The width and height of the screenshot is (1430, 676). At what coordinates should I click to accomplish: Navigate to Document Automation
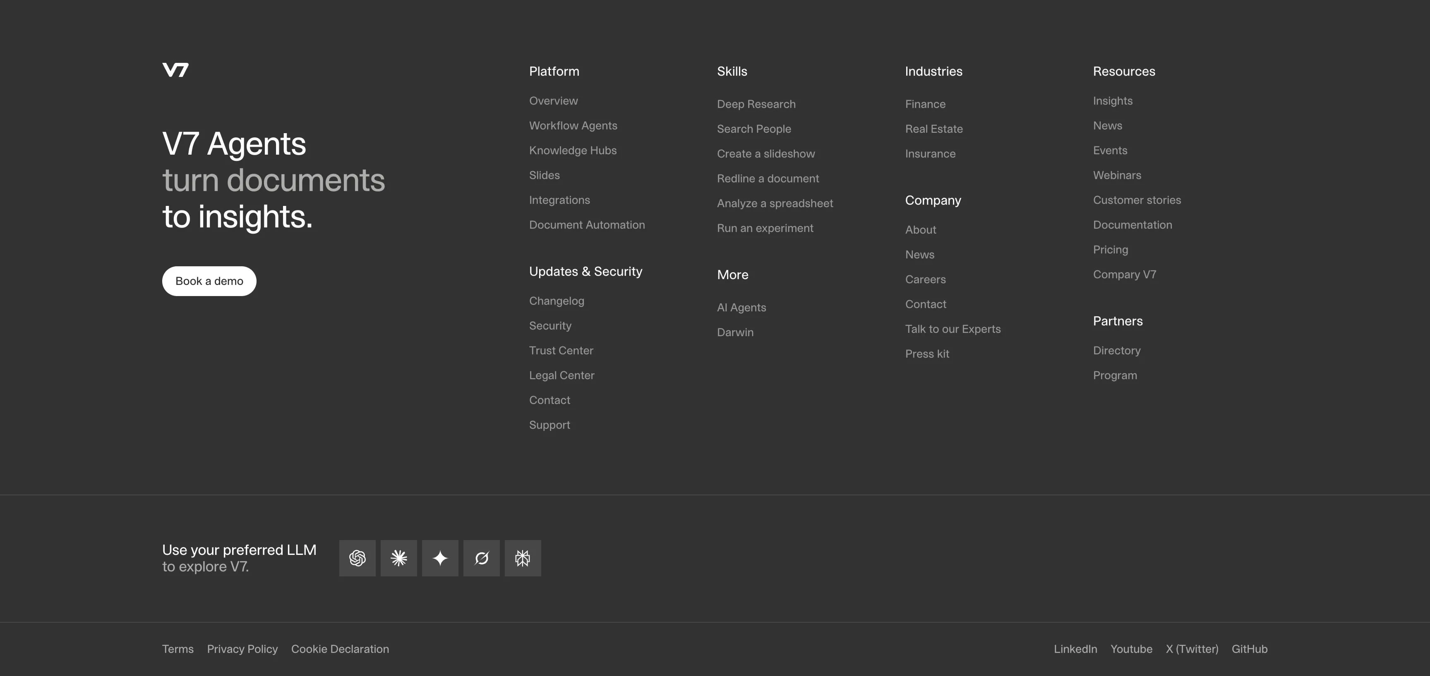click(587, 225)
